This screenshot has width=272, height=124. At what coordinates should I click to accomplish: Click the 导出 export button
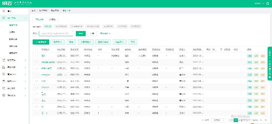tap(133, 42)
